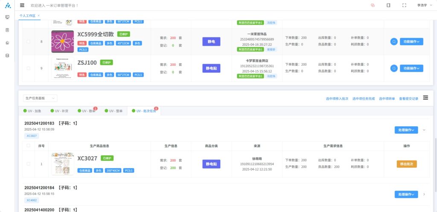437x212 pixels.
Task: Open the database icon in left sidebar
Action: tap(7, 55)
